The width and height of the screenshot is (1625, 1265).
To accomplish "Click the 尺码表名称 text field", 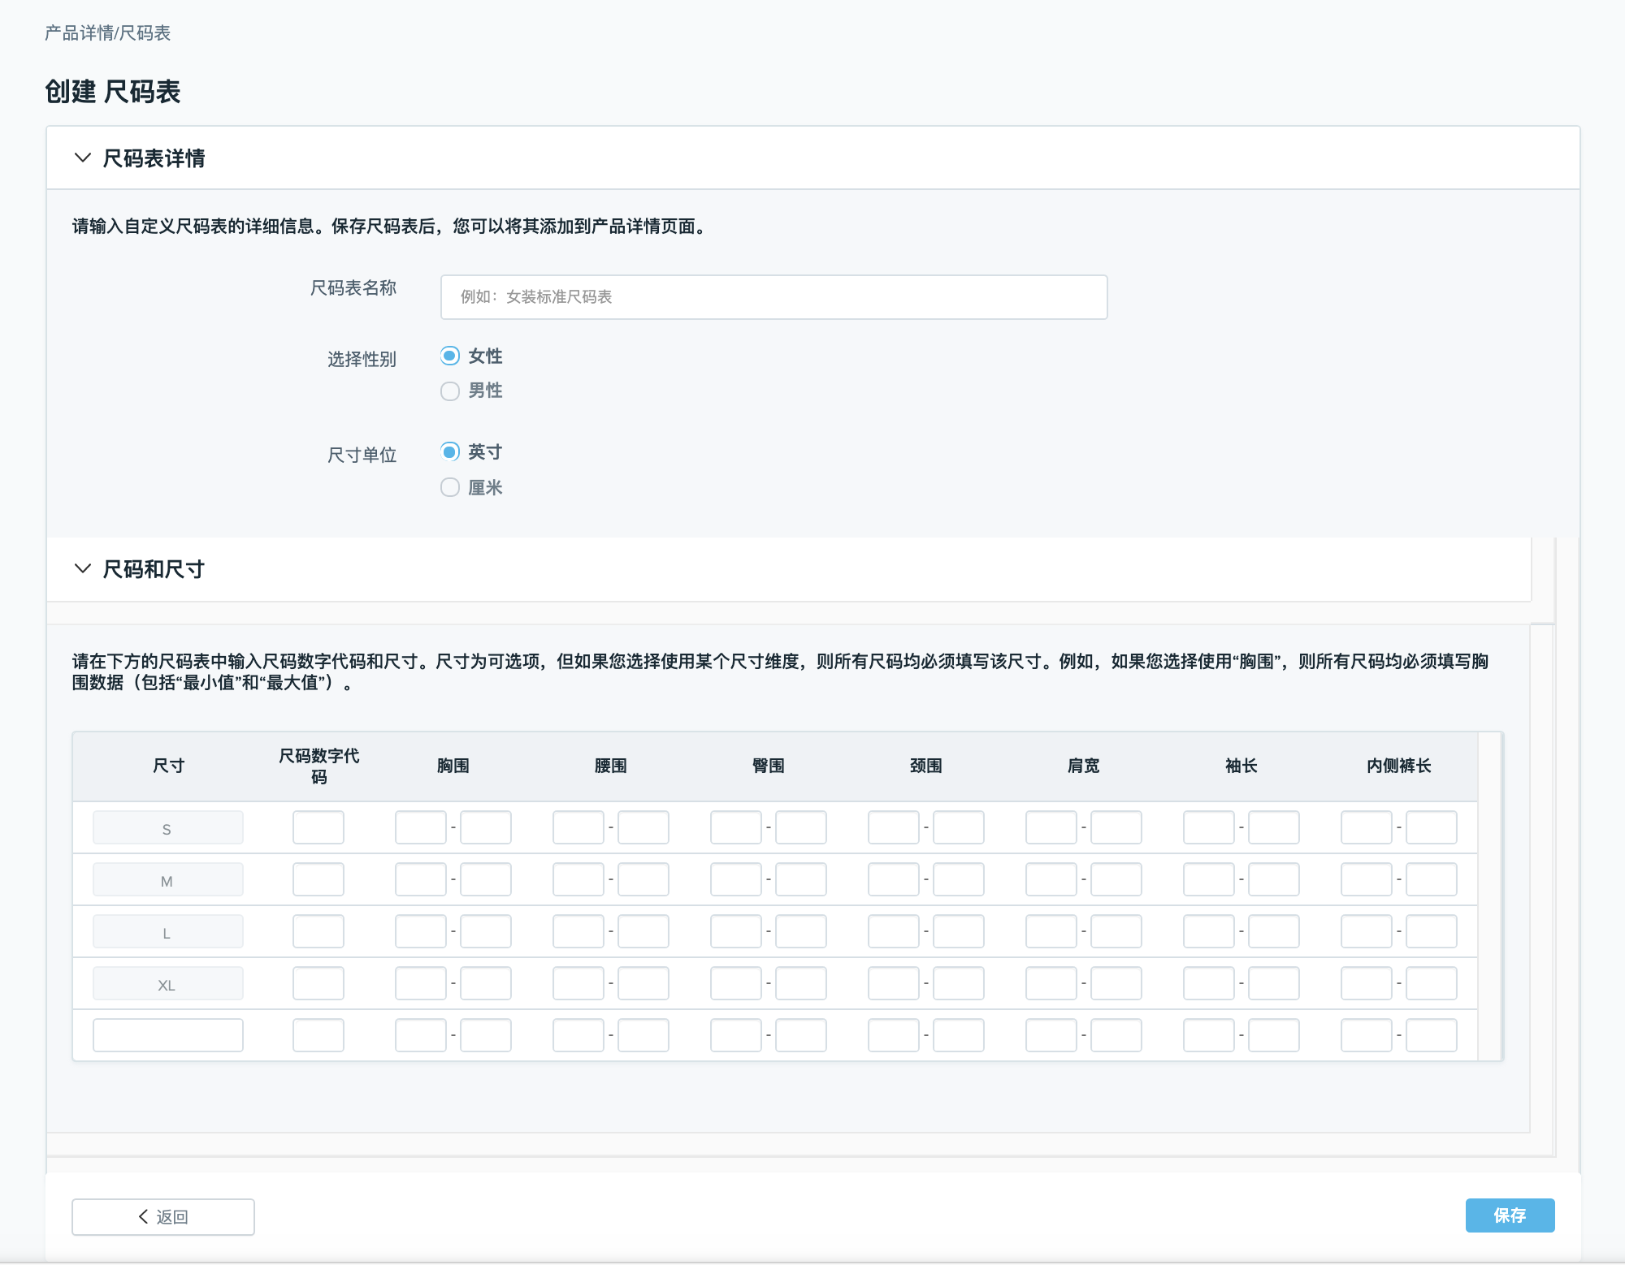I will pos(773,297).
